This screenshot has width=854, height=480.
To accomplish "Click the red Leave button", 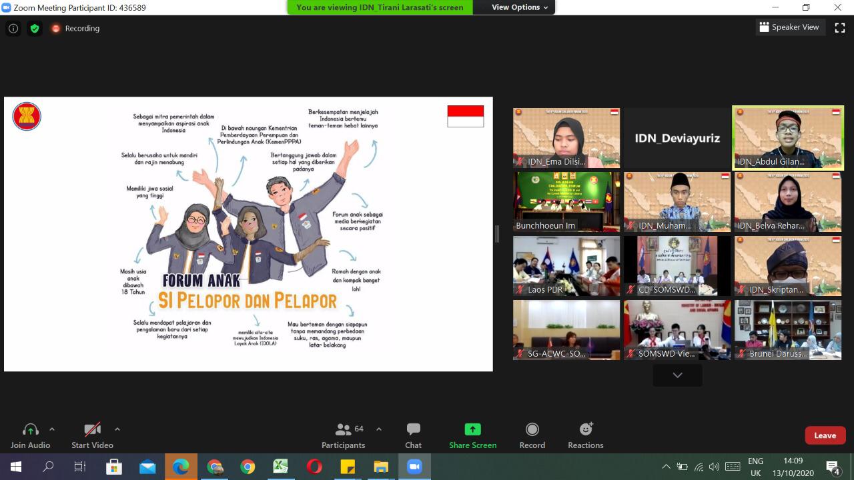I will (825, 435).
